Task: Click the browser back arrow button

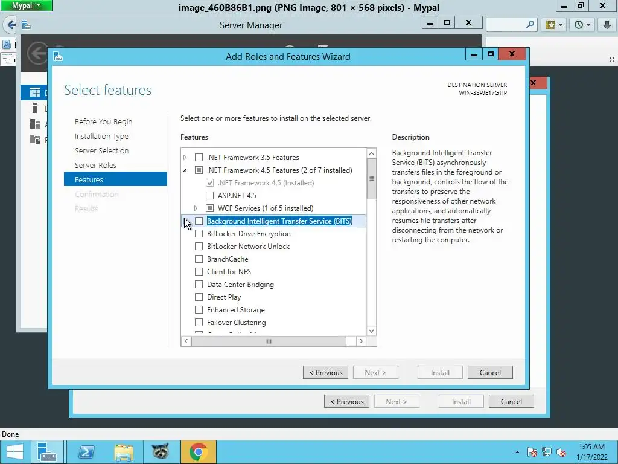Action: tap(11, 25)
